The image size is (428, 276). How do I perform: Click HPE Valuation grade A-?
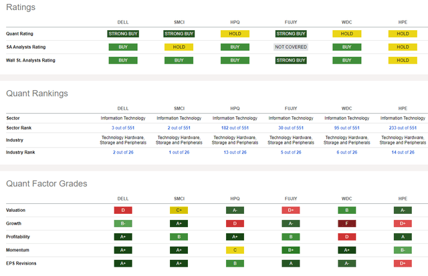pyautogui.click(x=403, y=211)
